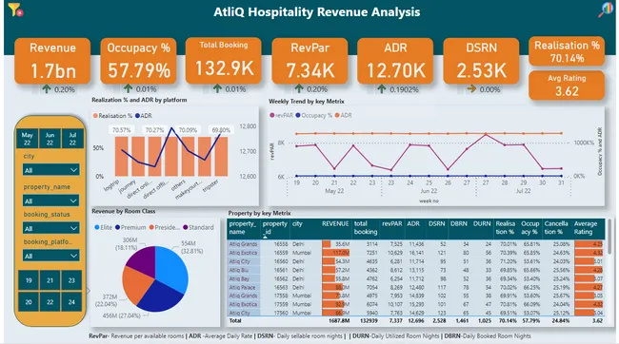Click green up arrow under Revenue
Image resolution: width=619 pixels, height=344 pixels.
tap(47, 89)
